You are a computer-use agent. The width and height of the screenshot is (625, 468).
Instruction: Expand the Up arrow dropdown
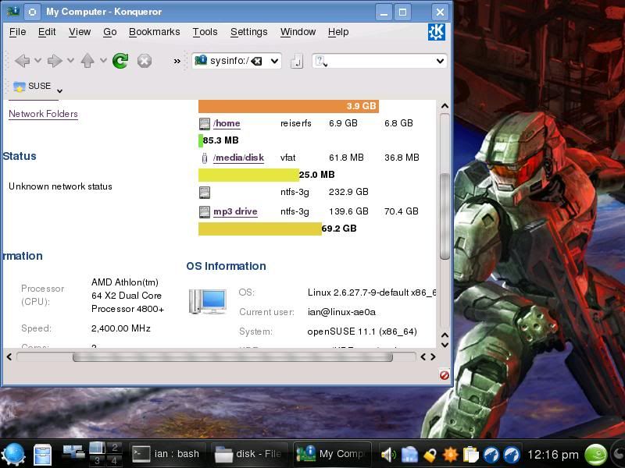point(103,61)
